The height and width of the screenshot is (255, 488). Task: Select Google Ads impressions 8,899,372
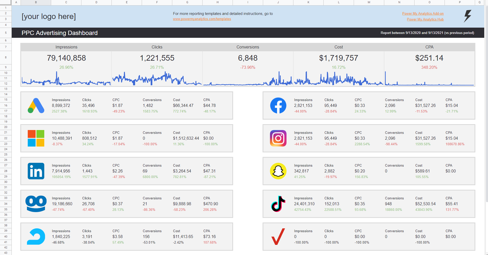coord(61,106)
